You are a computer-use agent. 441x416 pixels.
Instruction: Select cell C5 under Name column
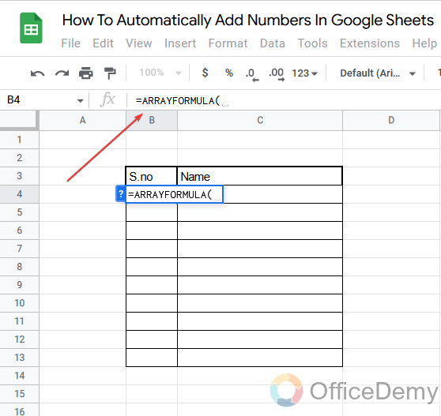click(260, 212)
